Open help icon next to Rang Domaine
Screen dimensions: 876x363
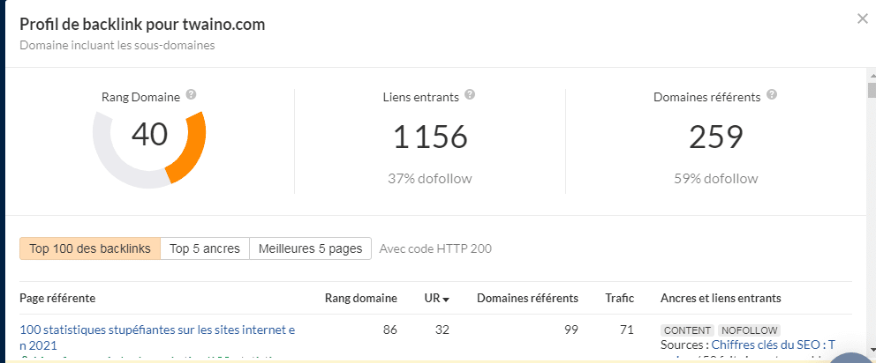point(191,95)
